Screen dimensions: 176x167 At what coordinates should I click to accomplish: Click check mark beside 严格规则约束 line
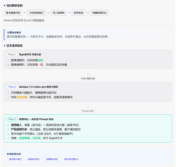coord(8,130)
